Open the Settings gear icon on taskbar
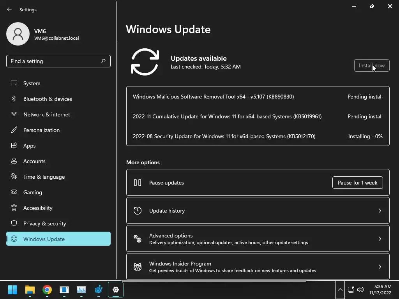Image resolution: width=399 pixels, height=299 pixels. [115, 290]
